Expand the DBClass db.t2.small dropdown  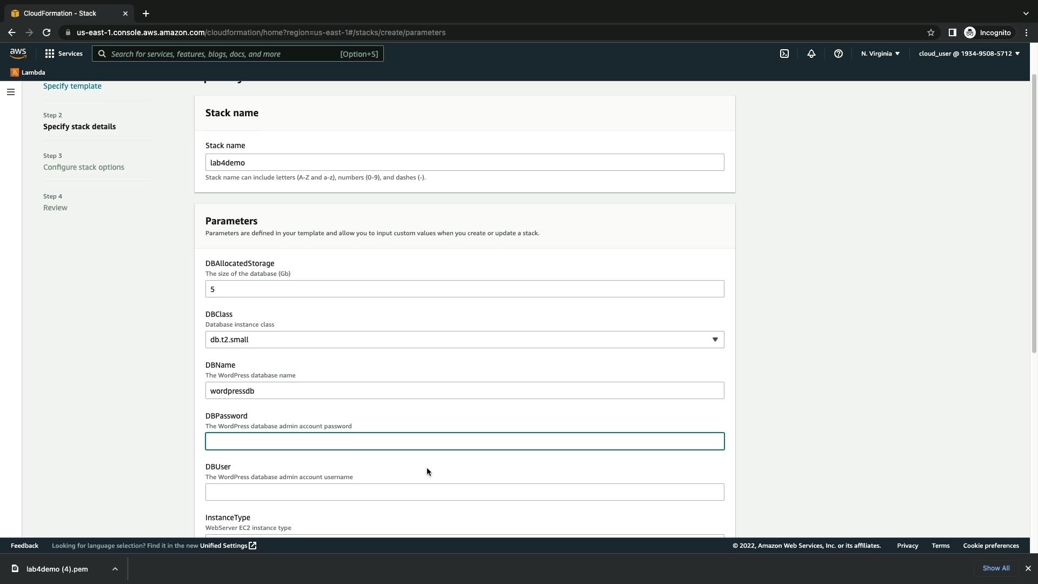point(464,340)
